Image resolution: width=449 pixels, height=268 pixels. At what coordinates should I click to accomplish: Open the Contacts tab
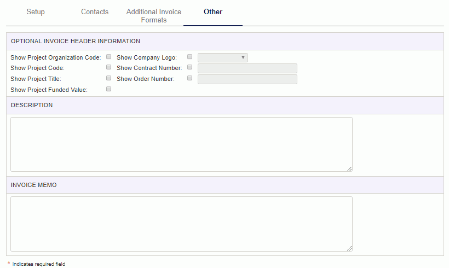click(95, 11)
